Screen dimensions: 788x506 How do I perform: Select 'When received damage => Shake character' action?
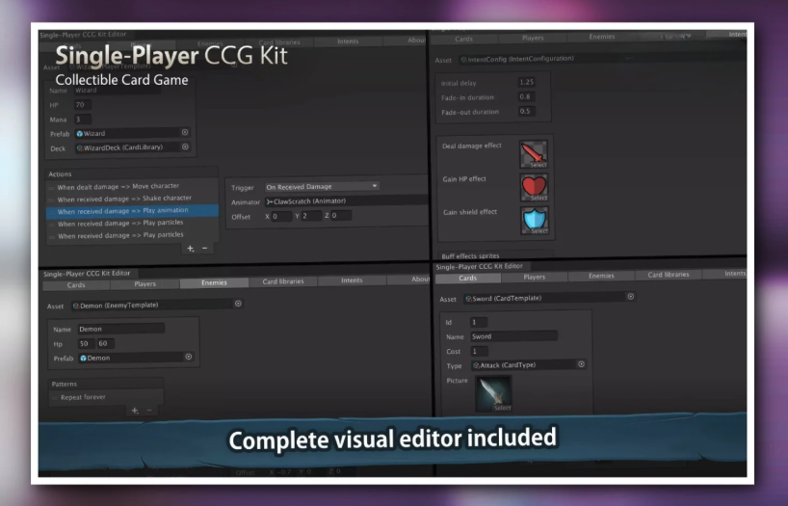[132, 199]
